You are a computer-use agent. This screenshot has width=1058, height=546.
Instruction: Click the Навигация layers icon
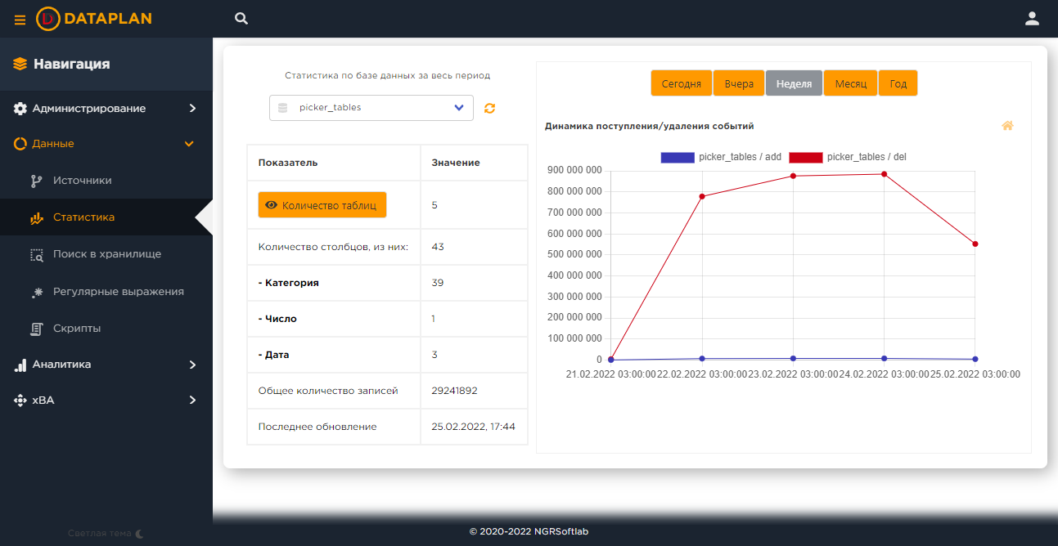pos(20,64)
